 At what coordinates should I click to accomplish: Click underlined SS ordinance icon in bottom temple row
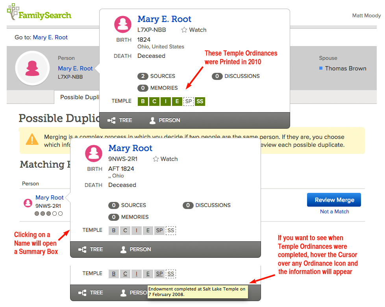click(x=170, y=274)
